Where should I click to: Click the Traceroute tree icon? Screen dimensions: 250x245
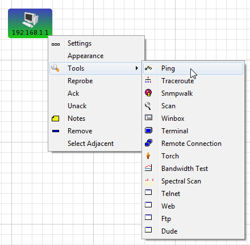148,80
